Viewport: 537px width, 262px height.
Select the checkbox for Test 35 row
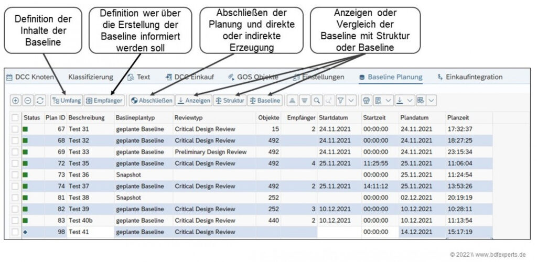click(x=15, y=163)
